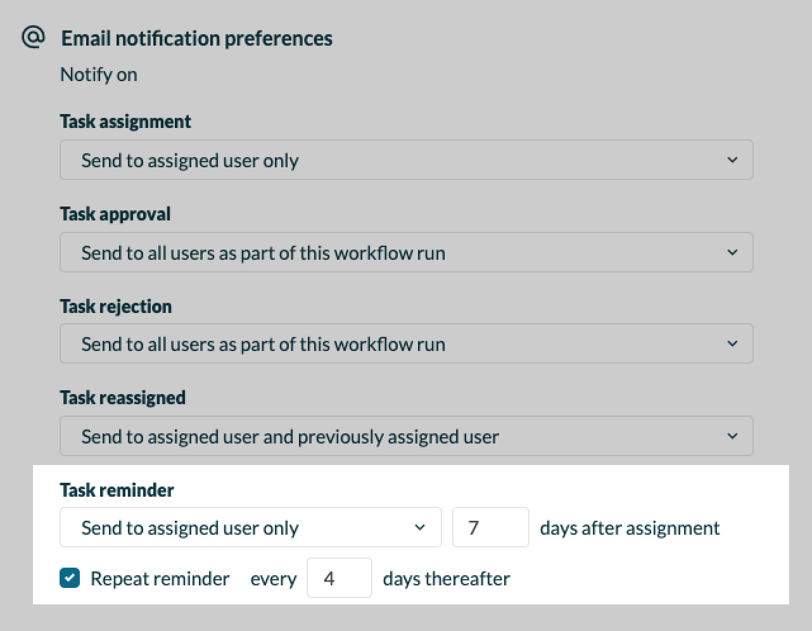Click the chevron arrow in Task assignment field
Viewport: 812px width, 631px height.
point(732,160)
